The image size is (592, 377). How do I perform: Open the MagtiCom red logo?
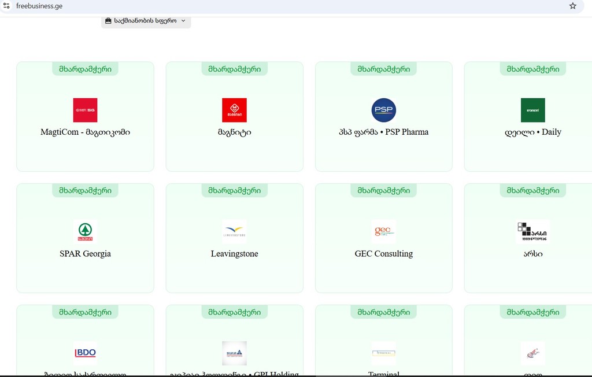pos(85,110)
